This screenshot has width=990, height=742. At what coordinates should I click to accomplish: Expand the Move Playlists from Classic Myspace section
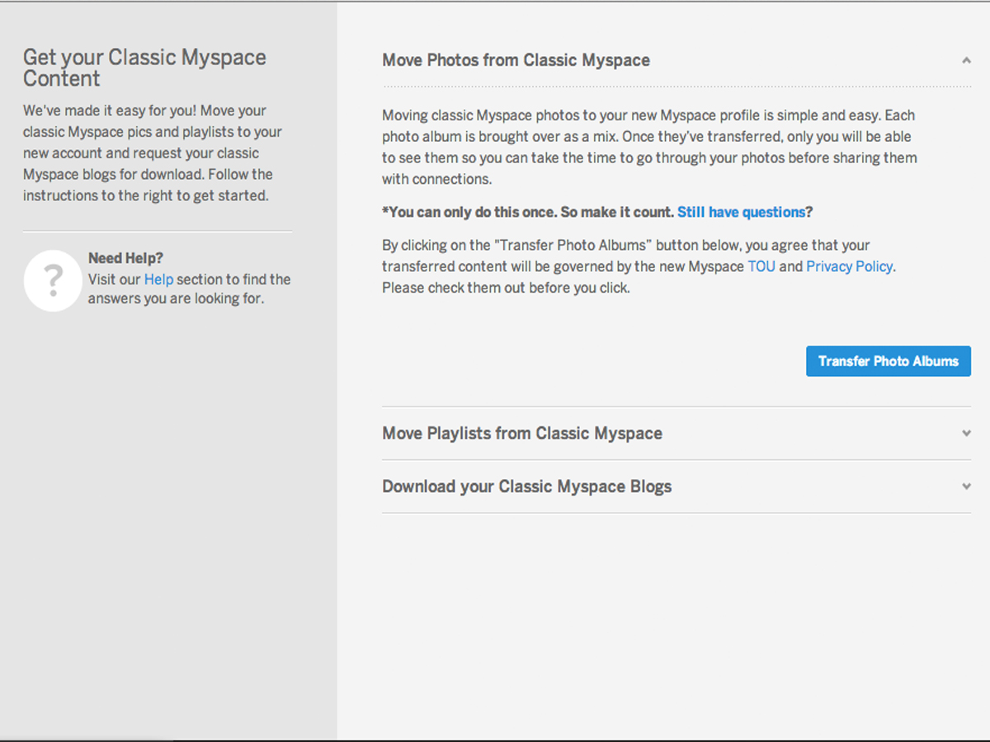[x=965, y=433]
